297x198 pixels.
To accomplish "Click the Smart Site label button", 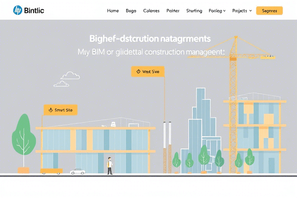I will (x=61, y=110).
